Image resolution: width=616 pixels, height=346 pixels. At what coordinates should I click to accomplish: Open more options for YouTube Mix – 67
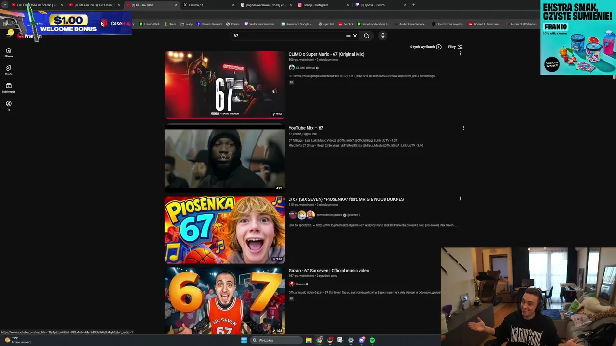point(463,128)
